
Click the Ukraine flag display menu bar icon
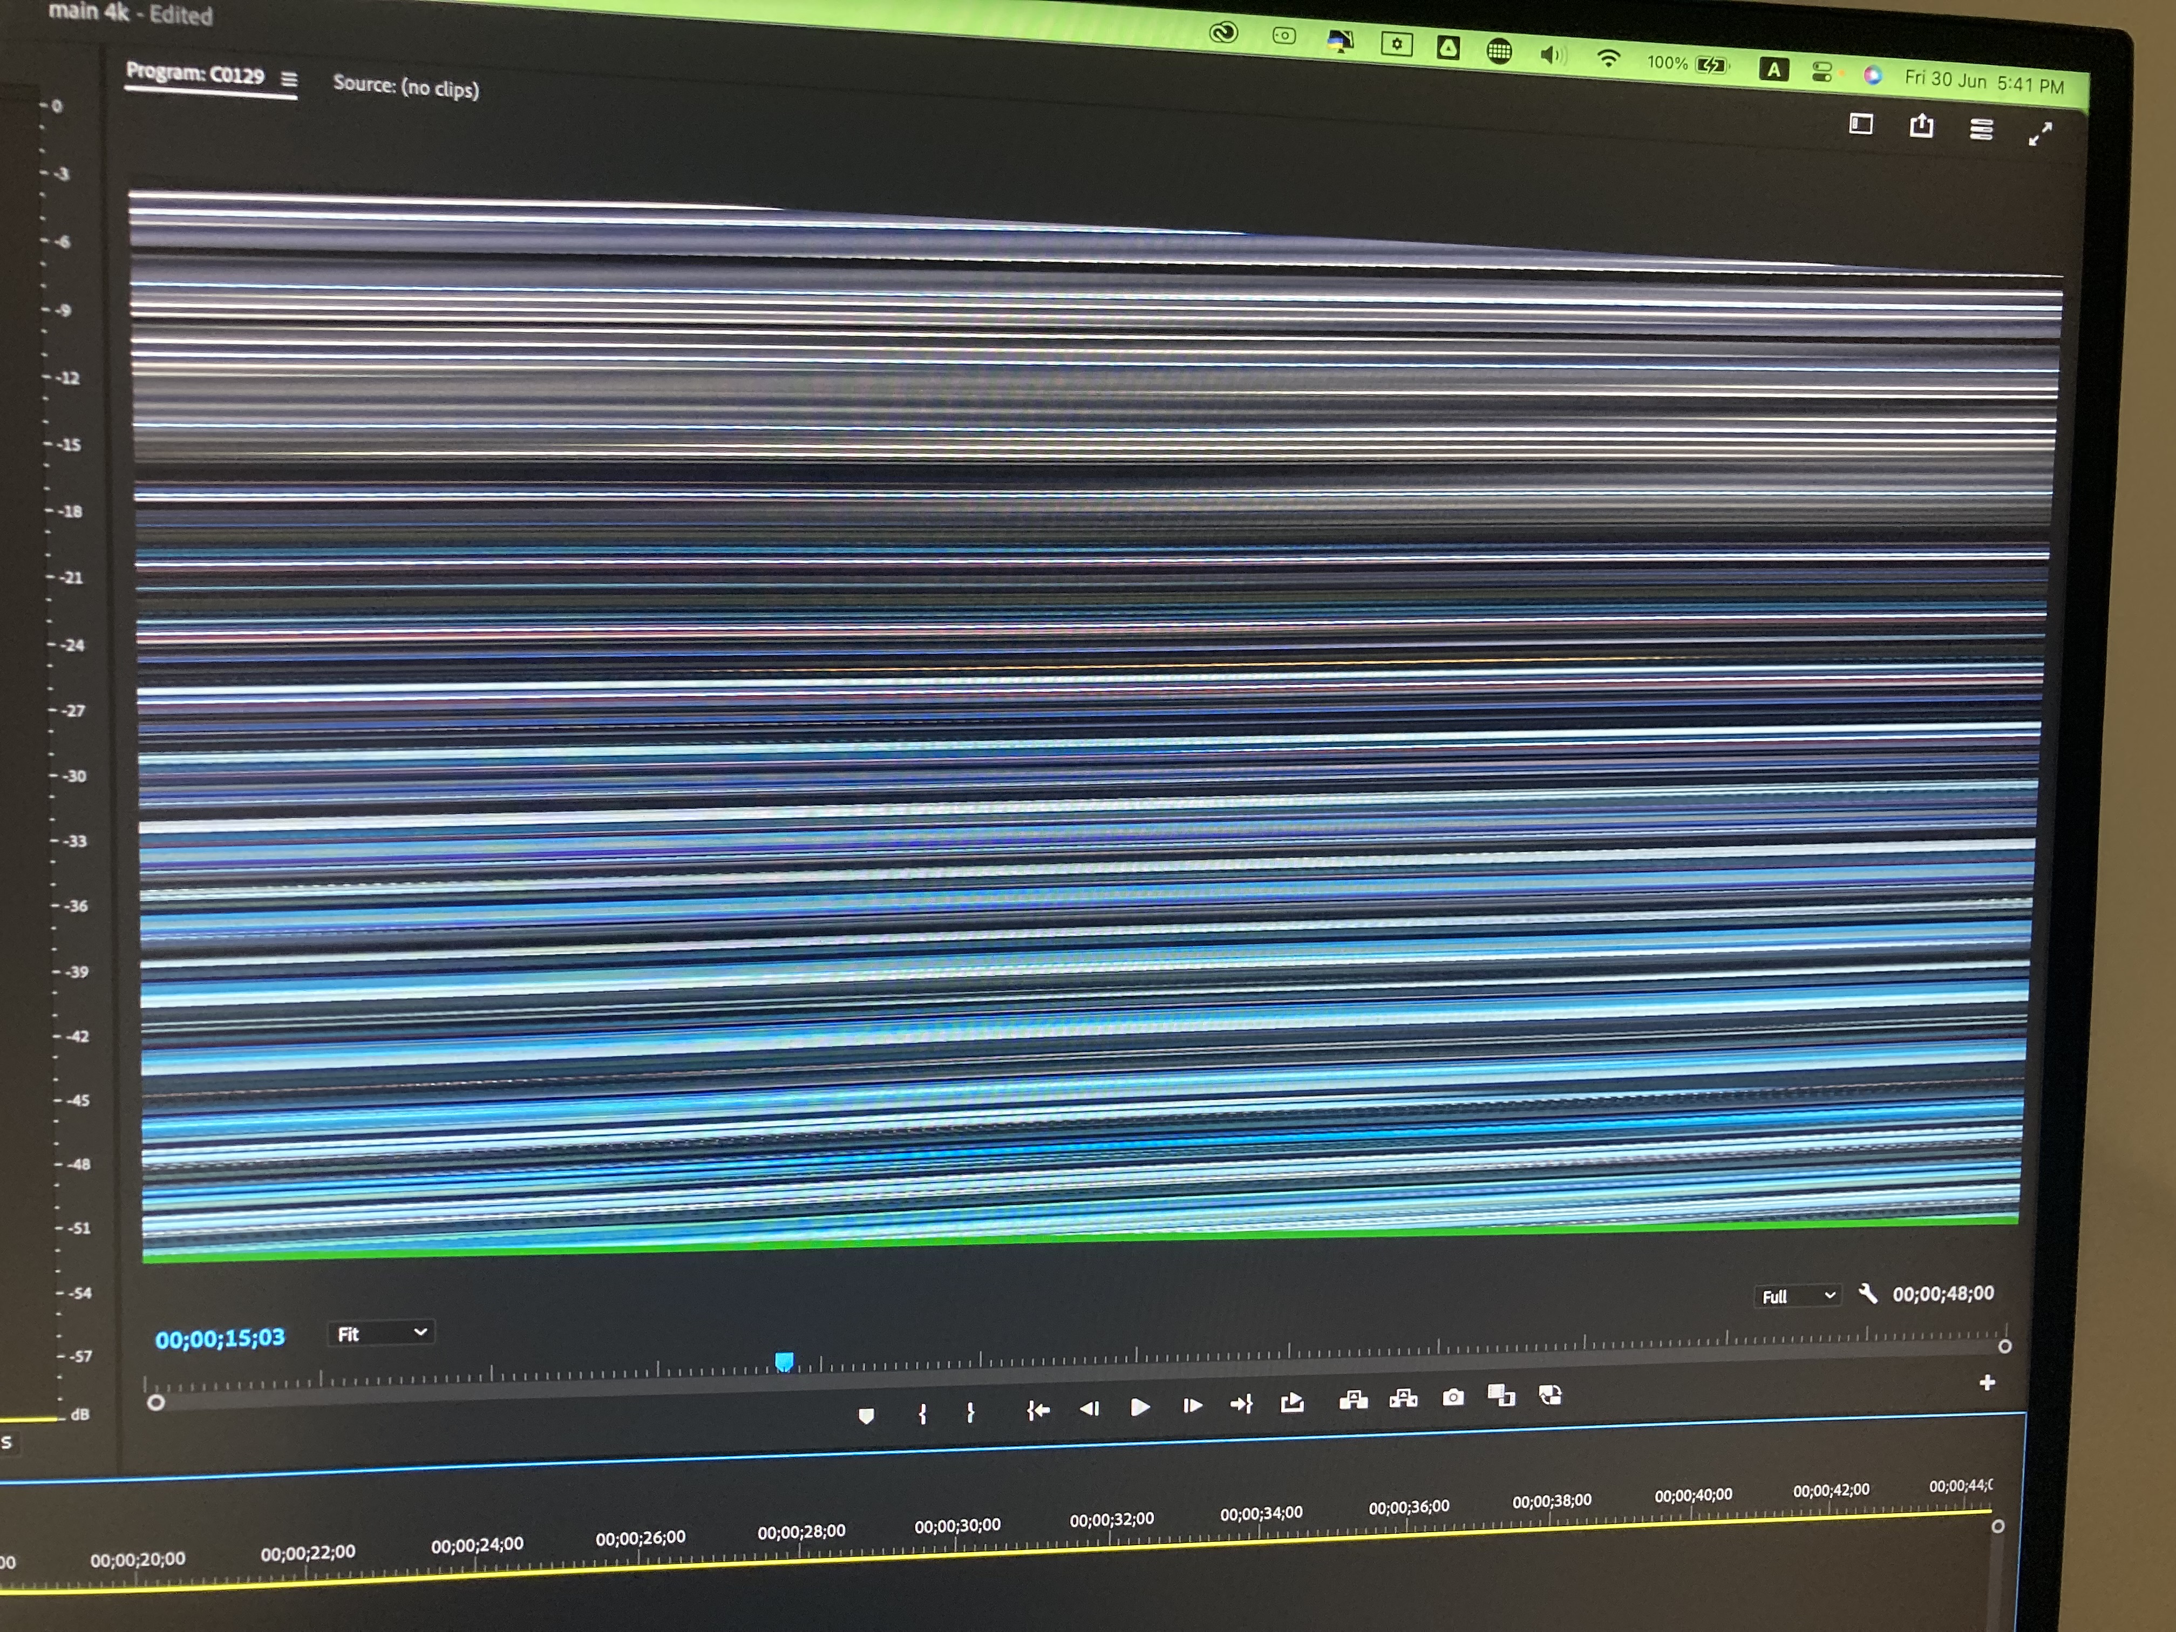click(x=1340, y=40)
